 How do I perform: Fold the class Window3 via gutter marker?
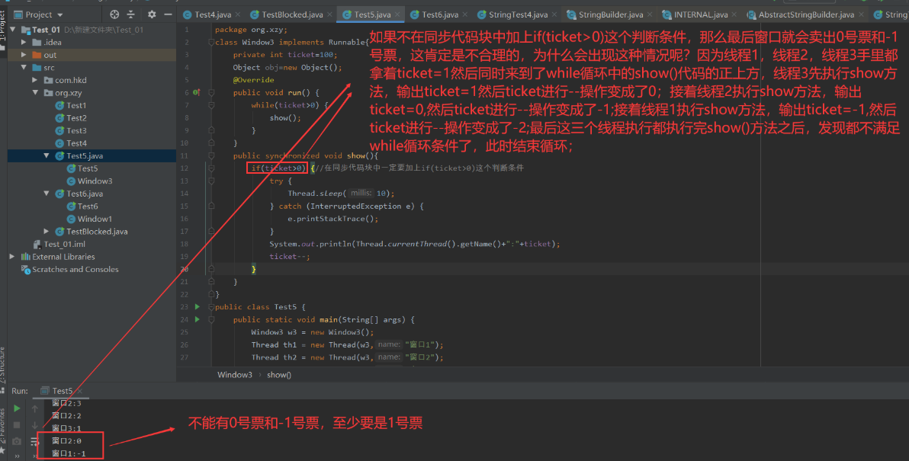point(211,42)
